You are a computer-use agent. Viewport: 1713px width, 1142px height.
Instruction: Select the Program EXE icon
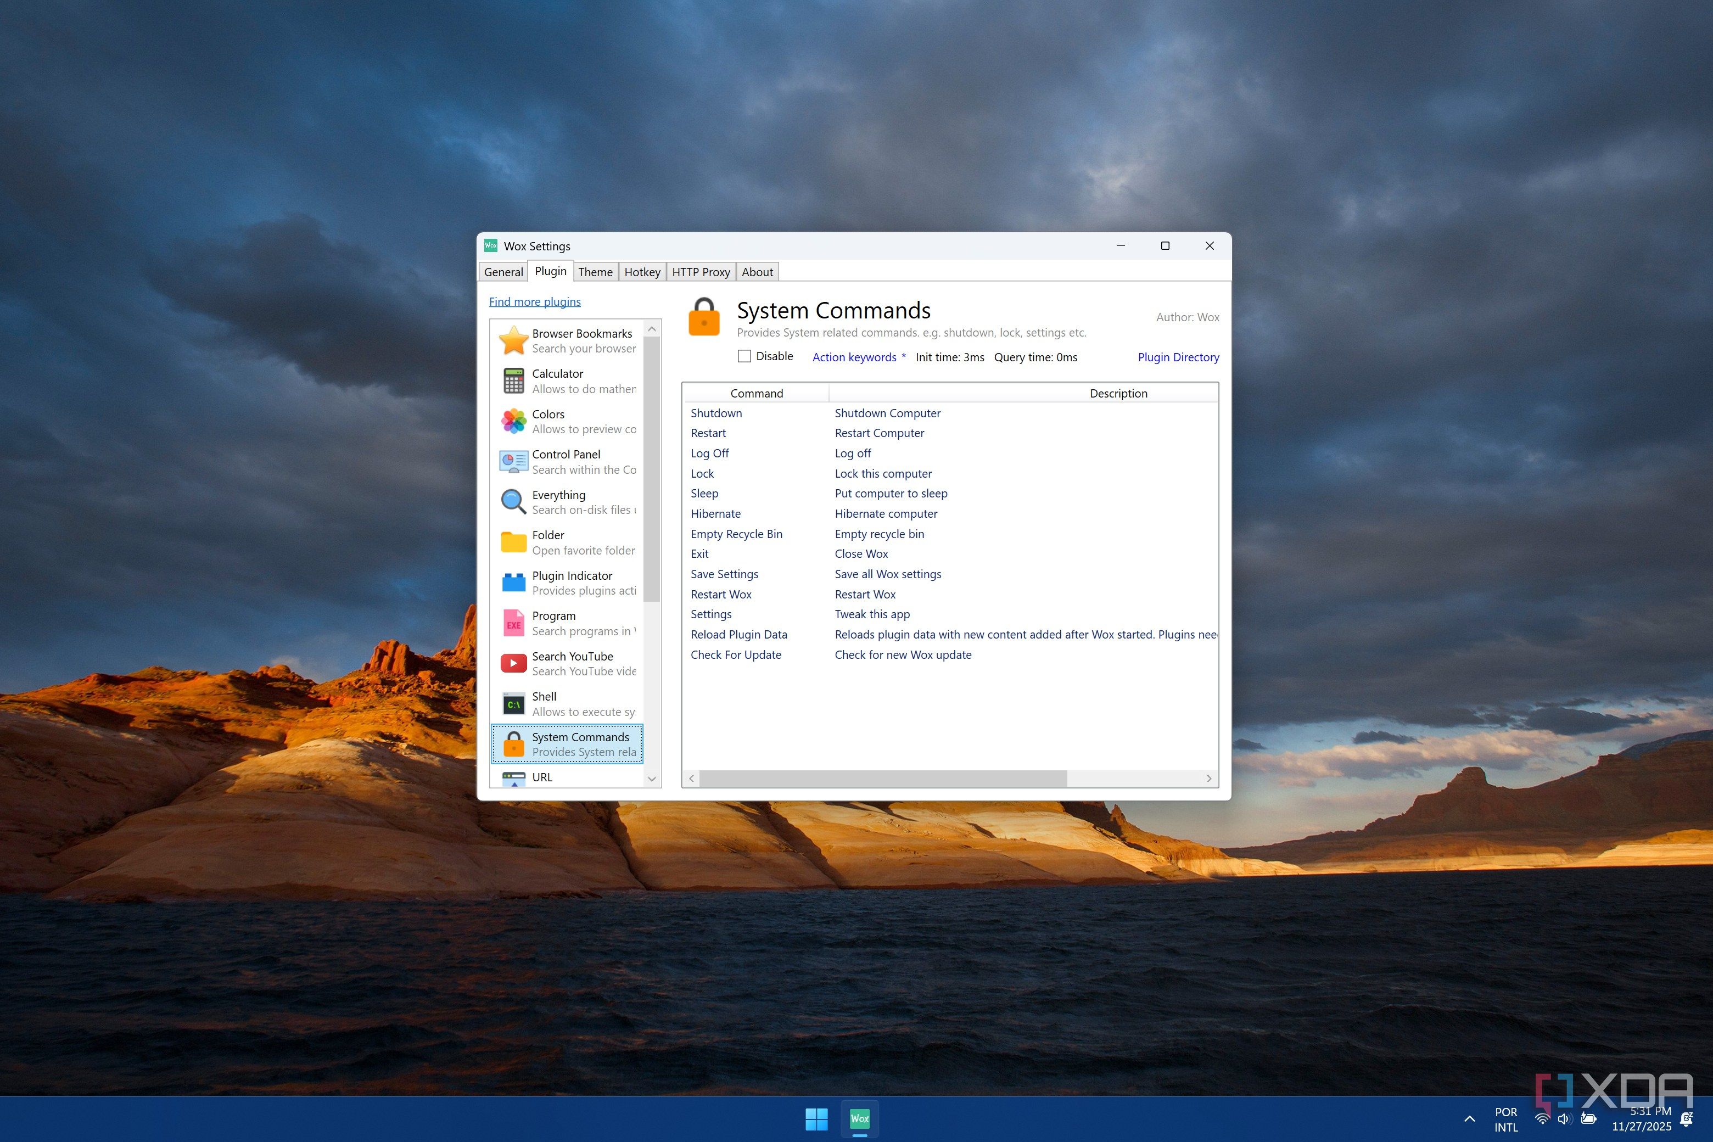513,624
